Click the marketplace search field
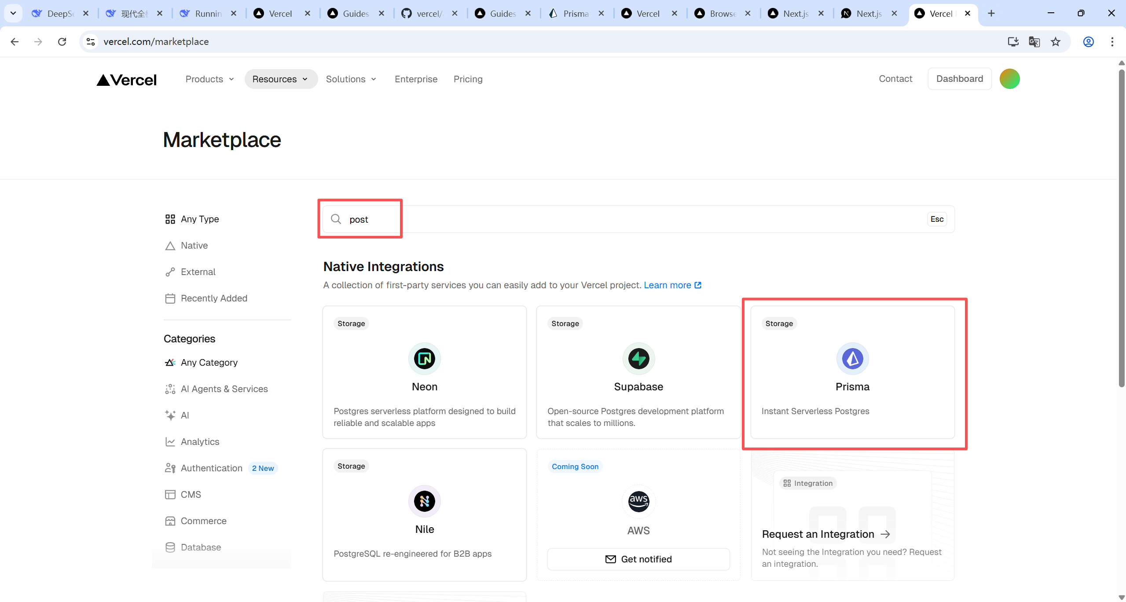 [638, 219]
